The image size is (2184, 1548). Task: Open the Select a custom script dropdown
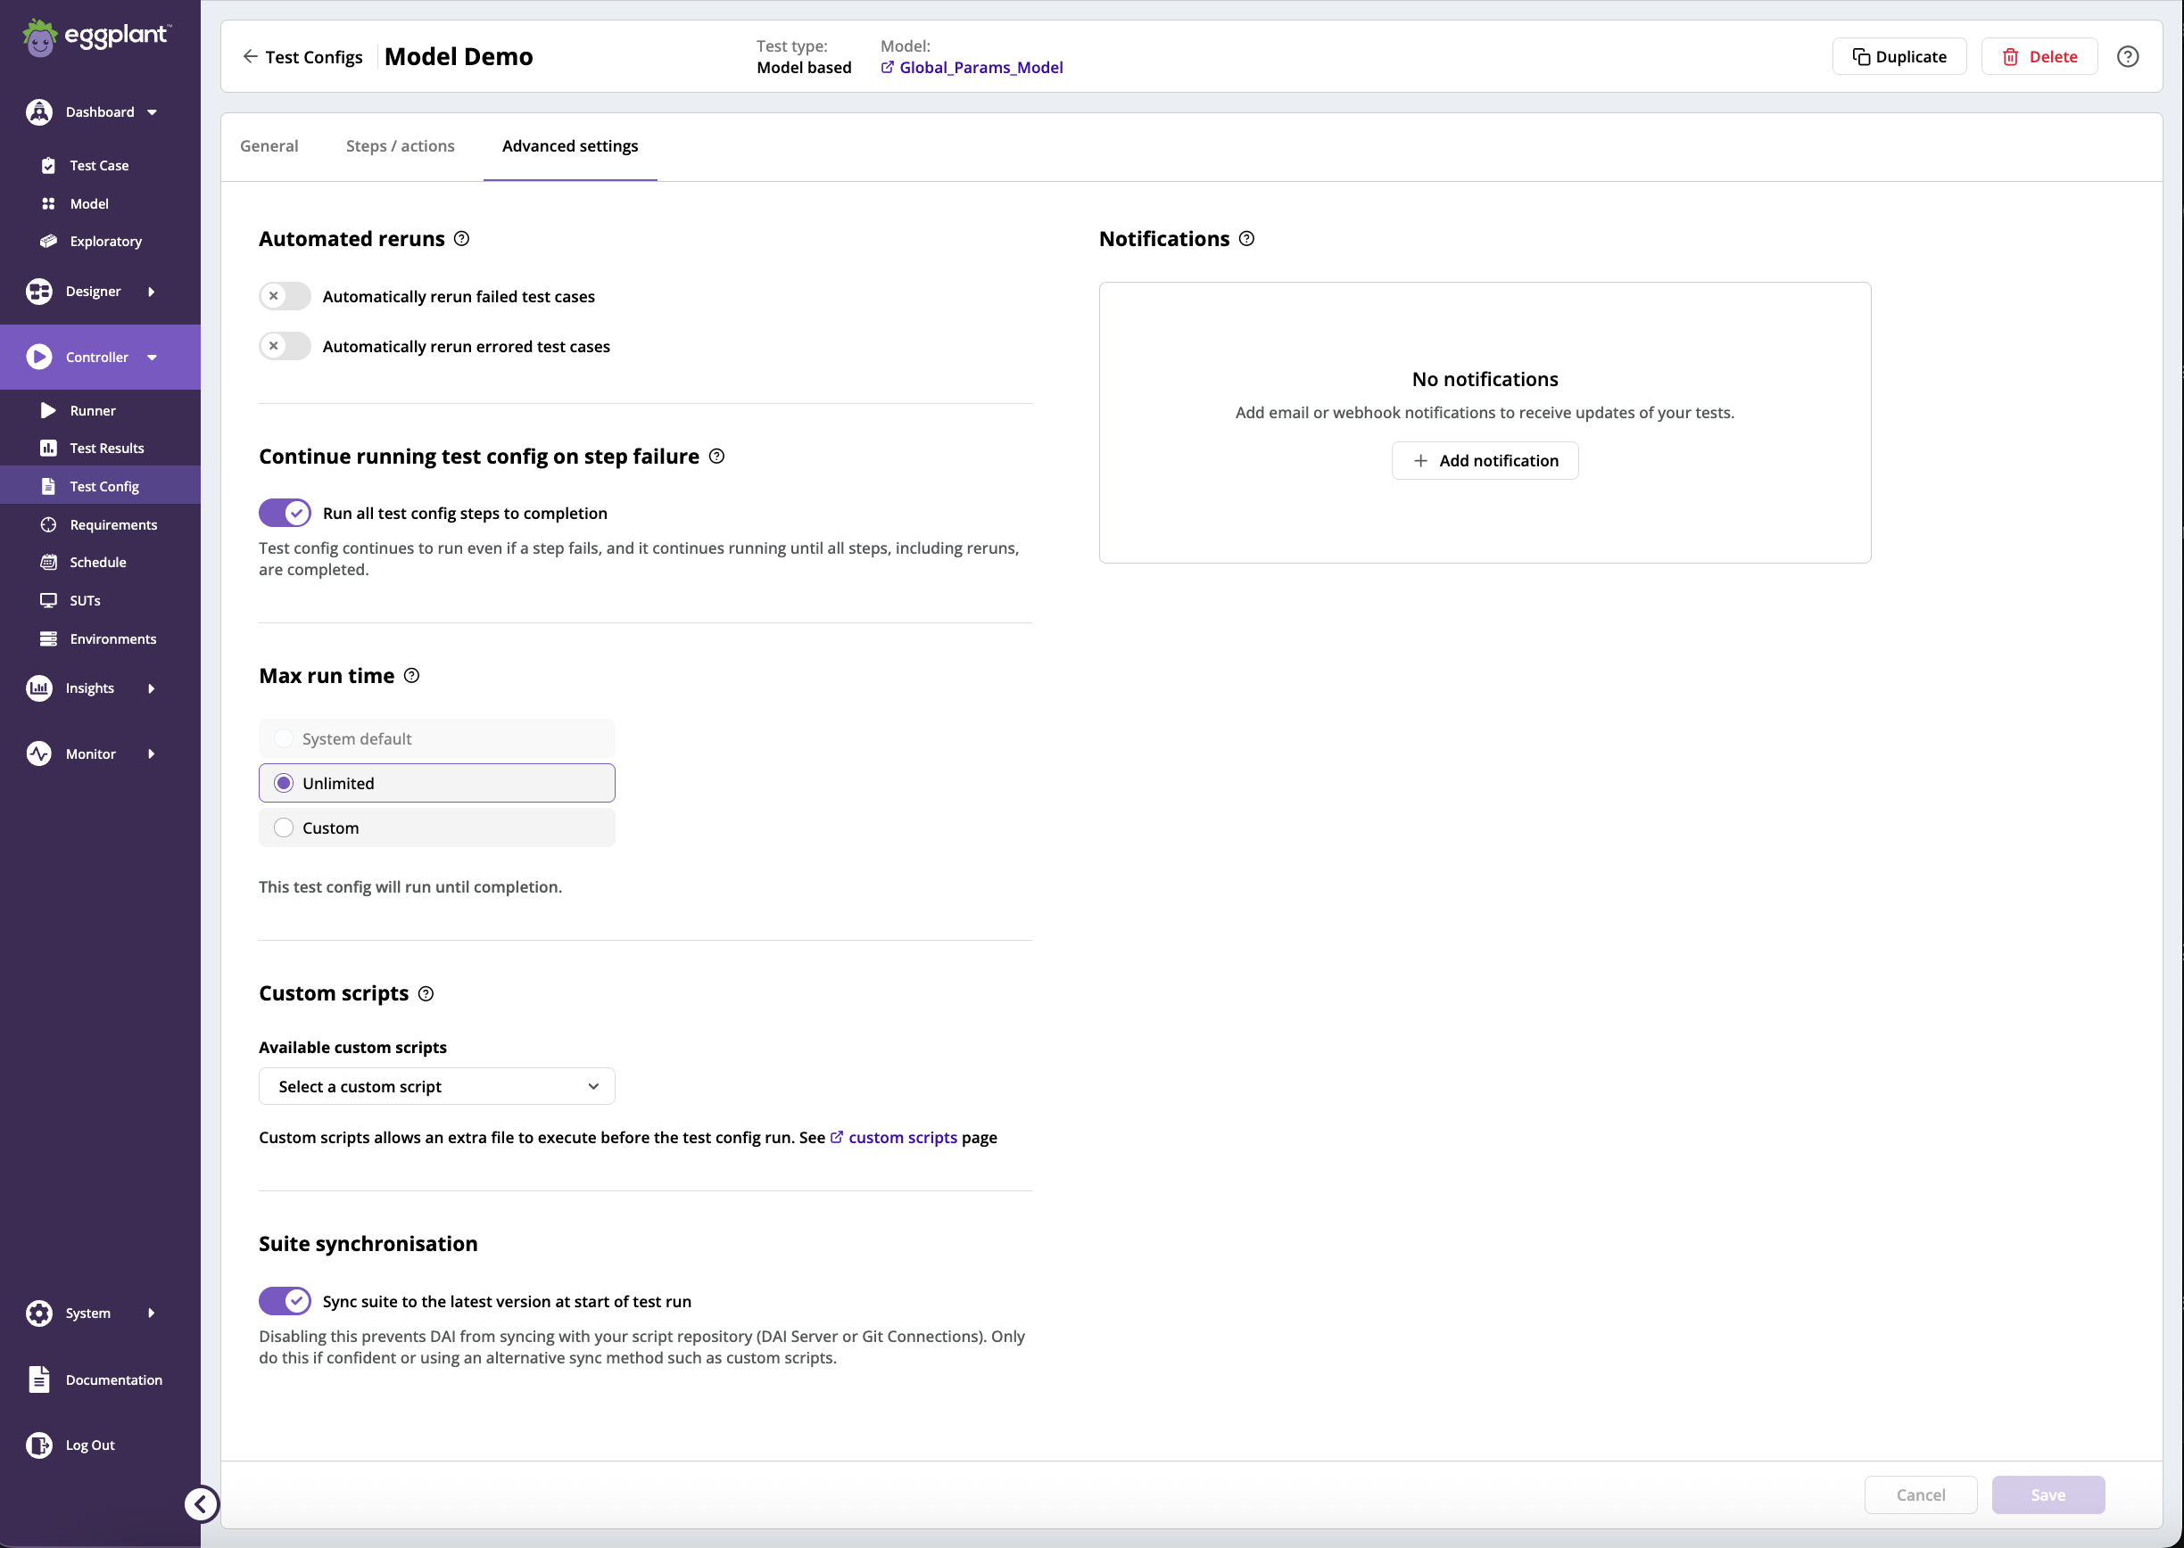coord(436,1086)
